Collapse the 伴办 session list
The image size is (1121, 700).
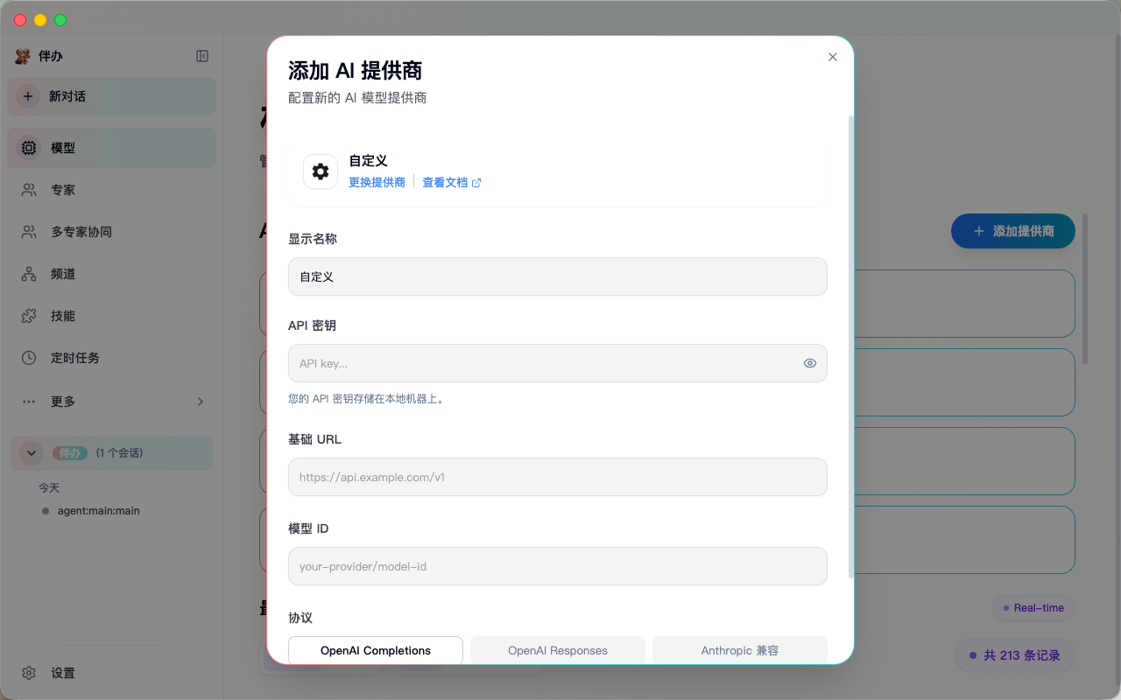[x=30, y=452]
